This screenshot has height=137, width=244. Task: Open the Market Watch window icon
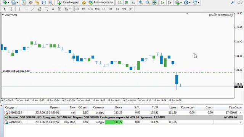24,3
